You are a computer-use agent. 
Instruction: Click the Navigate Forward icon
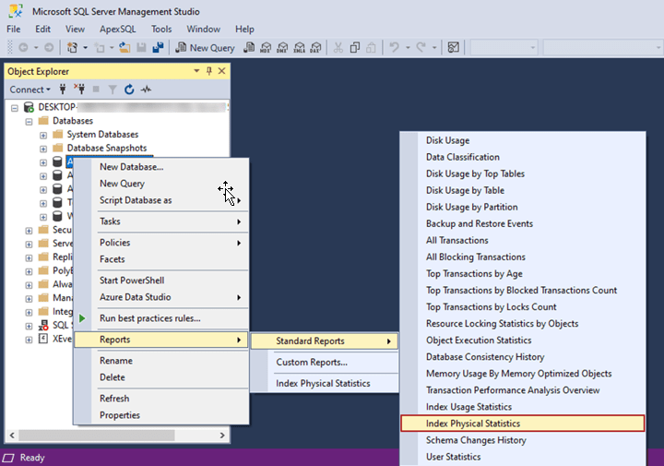[x=49, y=48]
